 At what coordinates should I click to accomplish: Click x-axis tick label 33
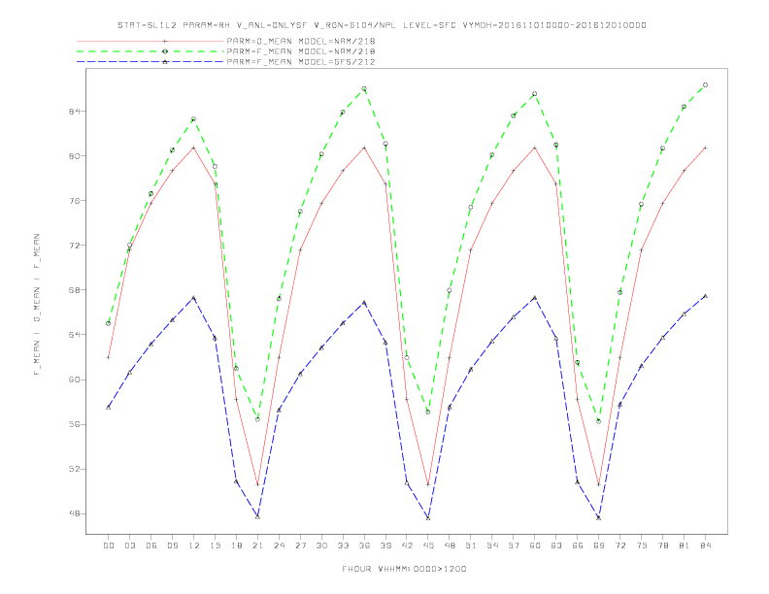click(343, 545)
